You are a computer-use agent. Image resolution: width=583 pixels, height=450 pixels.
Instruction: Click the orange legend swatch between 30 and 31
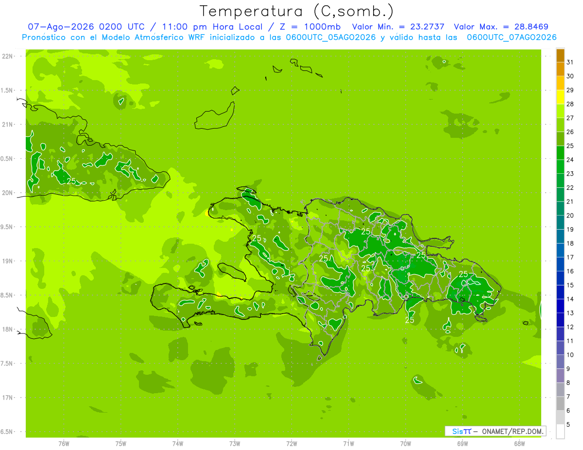tap(560, 69)
